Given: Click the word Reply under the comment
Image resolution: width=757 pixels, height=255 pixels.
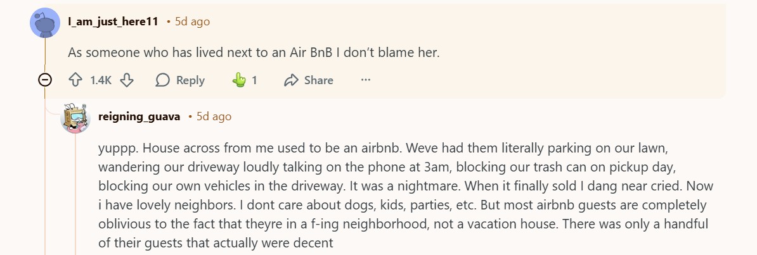Looking at the screenshot, I should click(190, 80).
